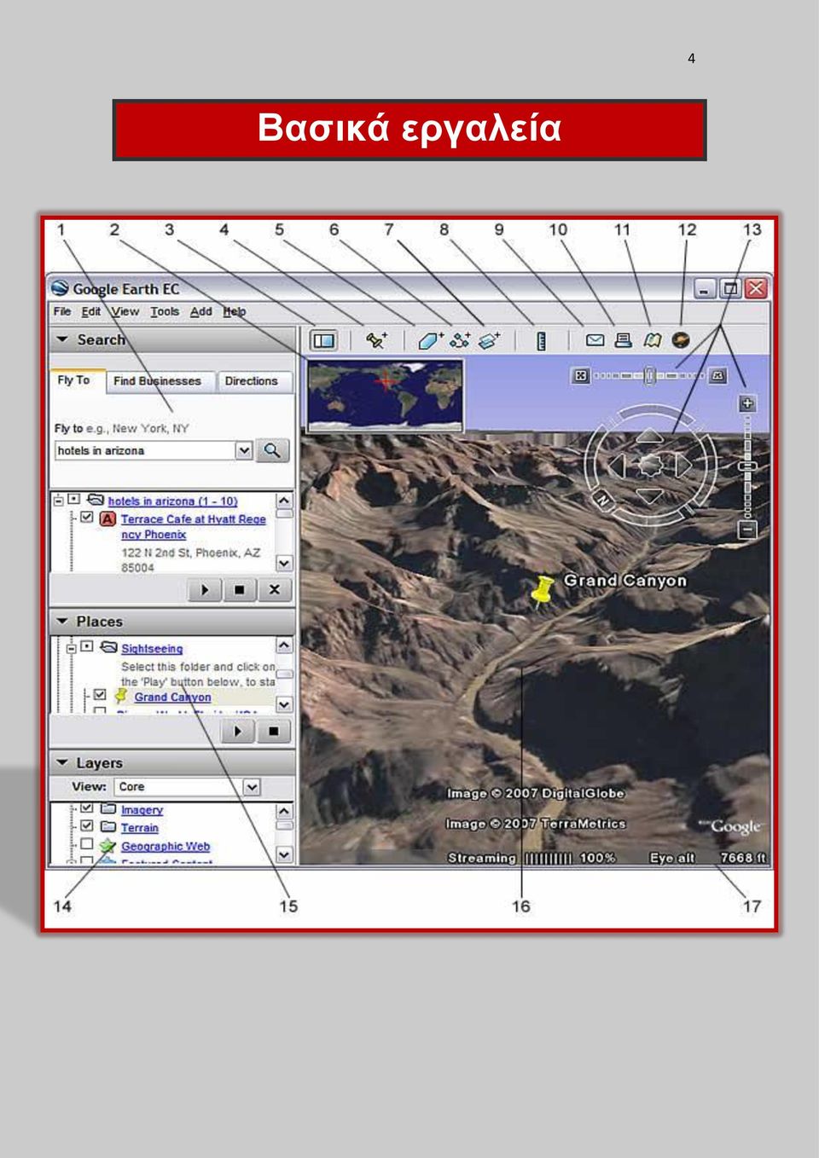The width and height of the screenshot is (819, 1158).
Task: Add a polygon from toolbar
Action: 430,340
